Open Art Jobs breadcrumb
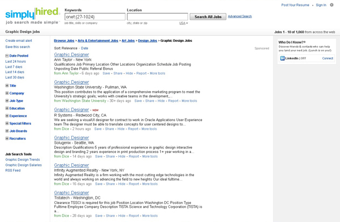 point(128,41)
